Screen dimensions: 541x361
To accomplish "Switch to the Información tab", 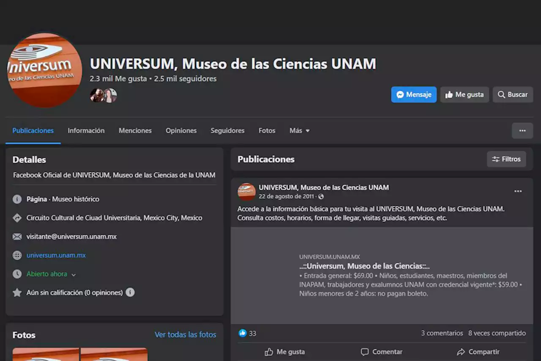I will point(86,131).
